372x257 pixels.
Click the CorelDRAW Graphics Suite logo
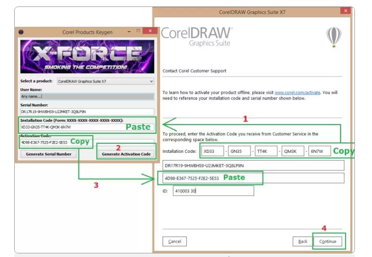[x=197, y=37]
